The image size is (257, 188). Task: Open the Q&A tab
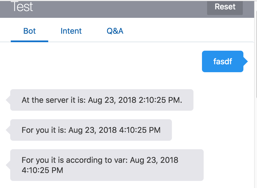(115, 31)
